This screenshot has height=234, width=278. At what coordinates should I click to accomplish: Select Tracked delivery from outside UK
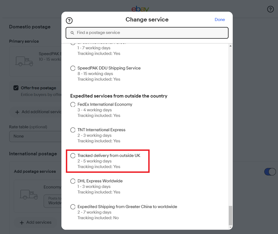[x=73, y=156]
